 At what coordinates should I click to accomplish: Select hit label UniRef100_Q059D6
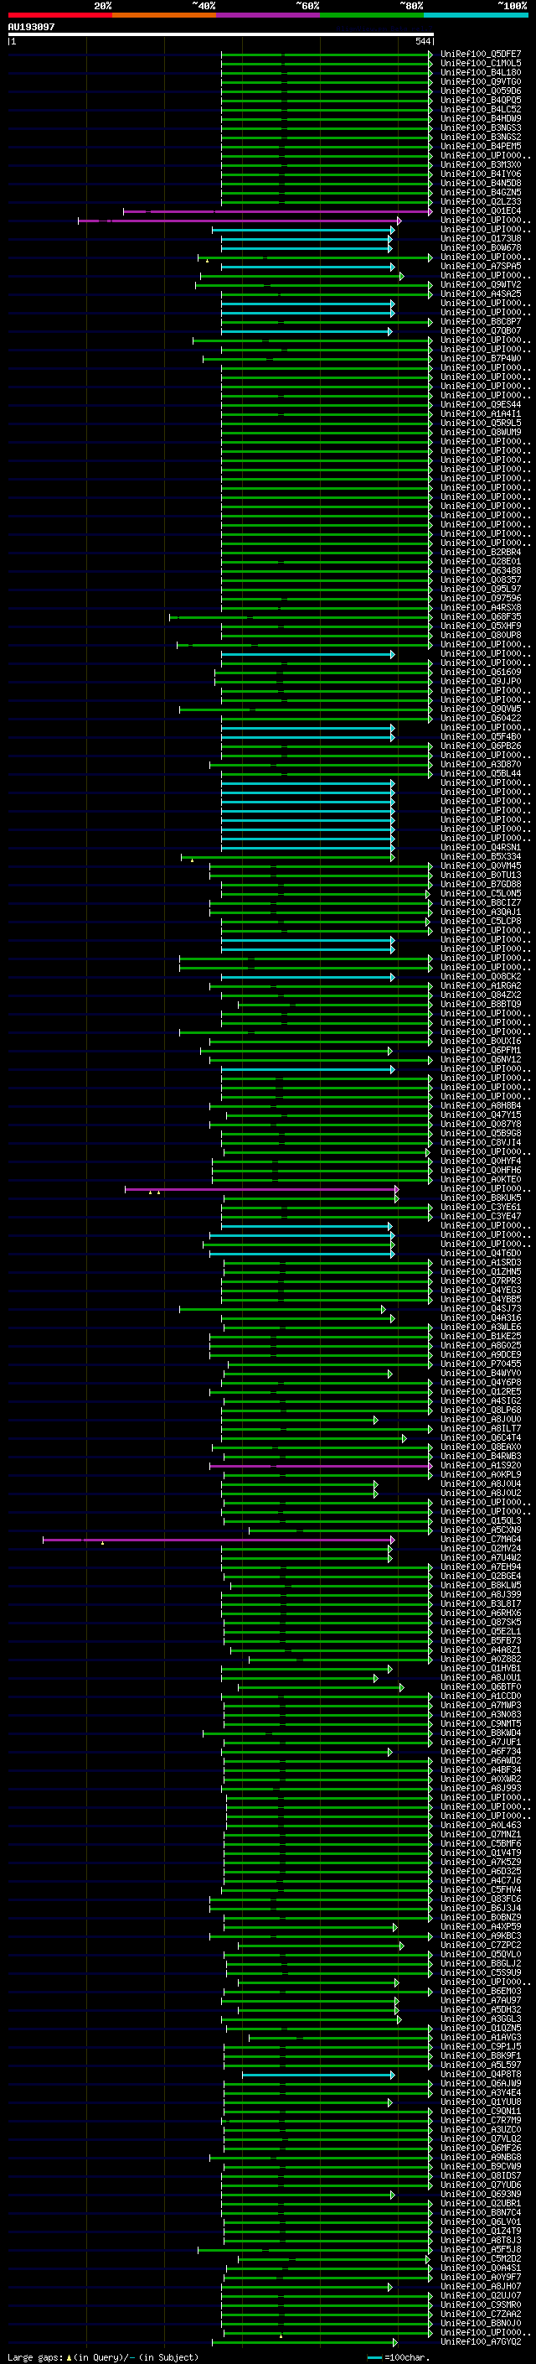[481, 91]
